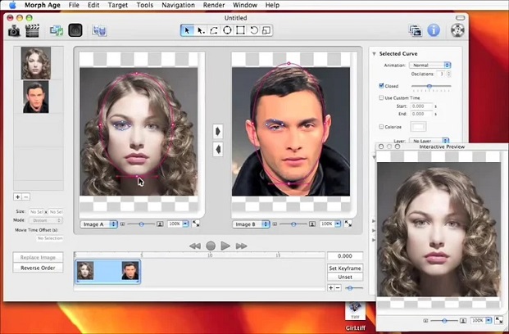This screenshot has height=334, width=509.
Task: Click the dark square toolbar icon
Action: [x=75, y=30]
